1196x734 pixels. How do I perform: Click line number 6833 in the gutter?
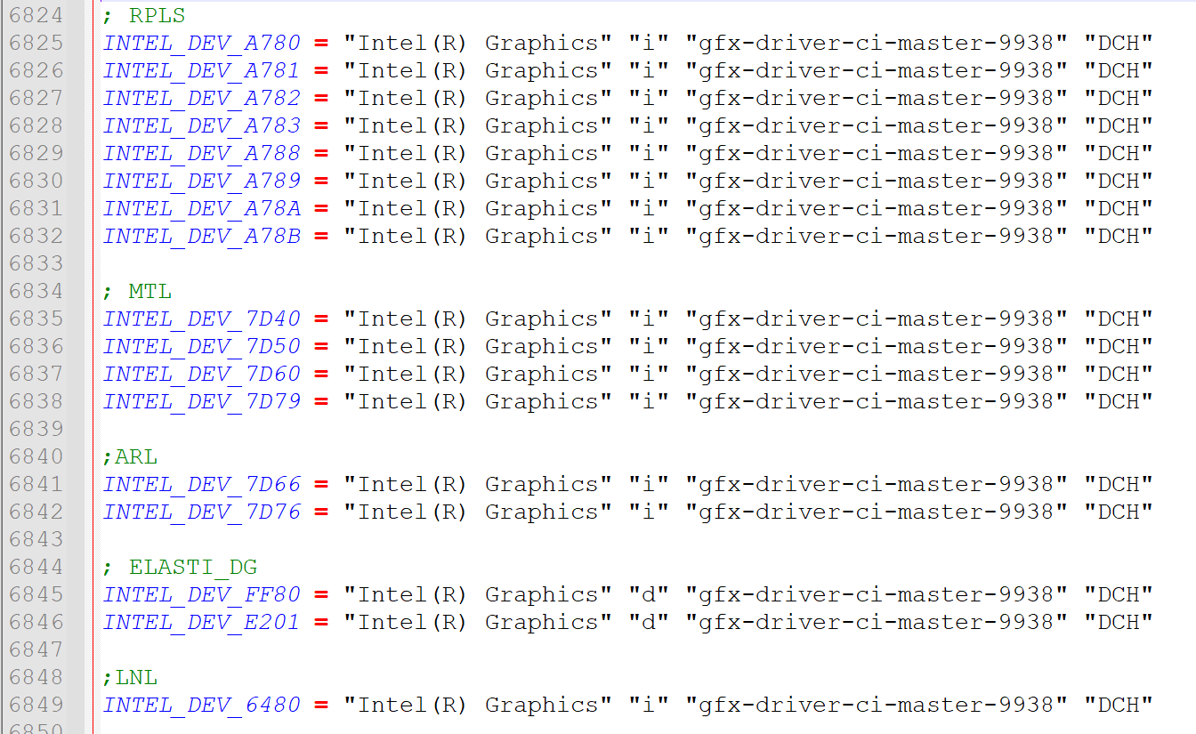36,263
